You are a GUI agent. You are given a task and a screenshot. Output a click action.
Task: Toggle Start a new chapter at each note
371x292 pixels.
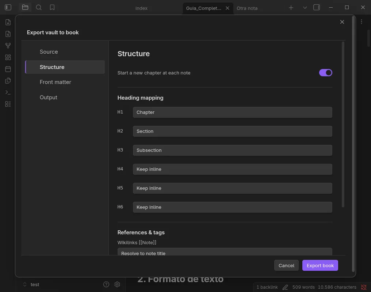pyautogui.click(x=326, y=73)
